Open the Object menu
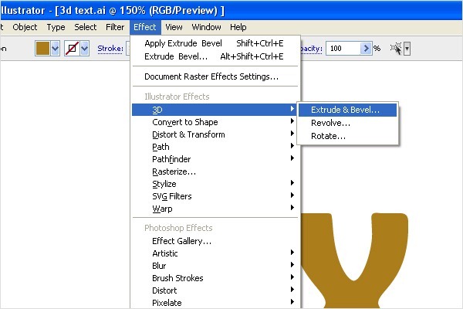 (x=25, y=27)
